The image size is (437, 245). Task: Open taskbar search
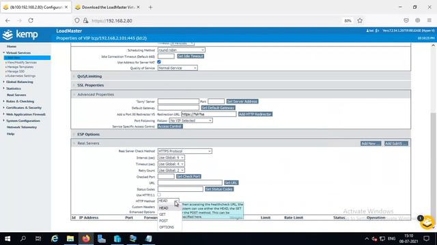pos(23,239)
